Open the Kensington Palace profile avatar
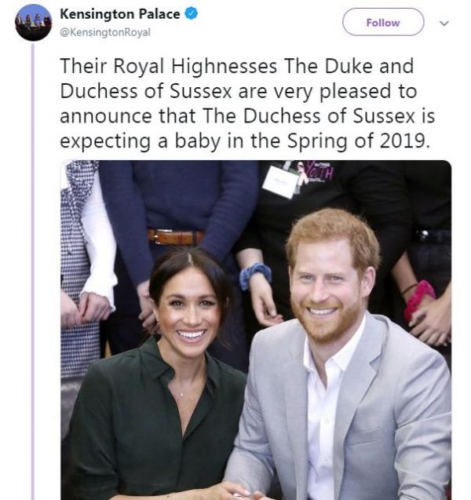Screen dimensions: 471x500 click(33, 21)
